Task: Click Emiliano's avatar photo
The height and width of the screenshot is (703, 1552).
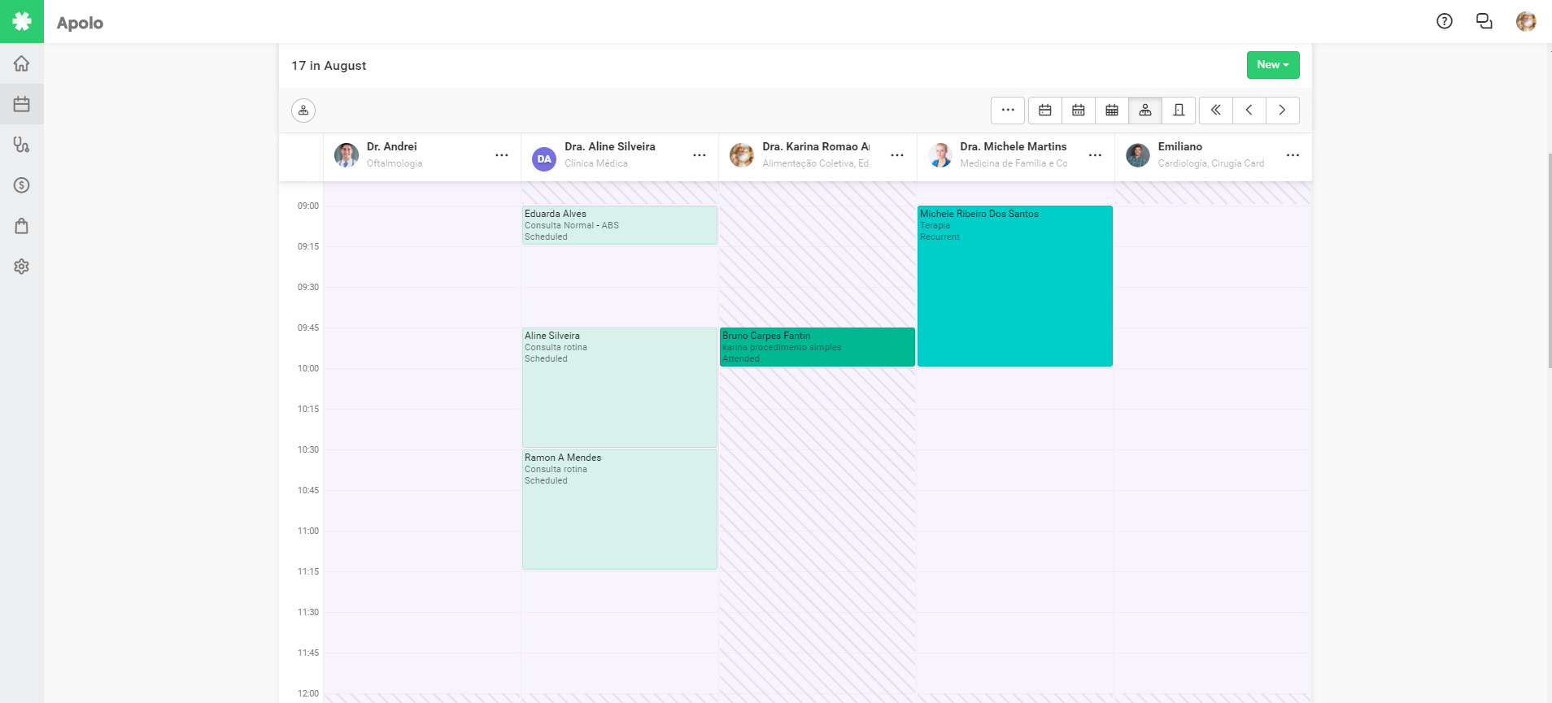Action: (x=1138, y=155)
